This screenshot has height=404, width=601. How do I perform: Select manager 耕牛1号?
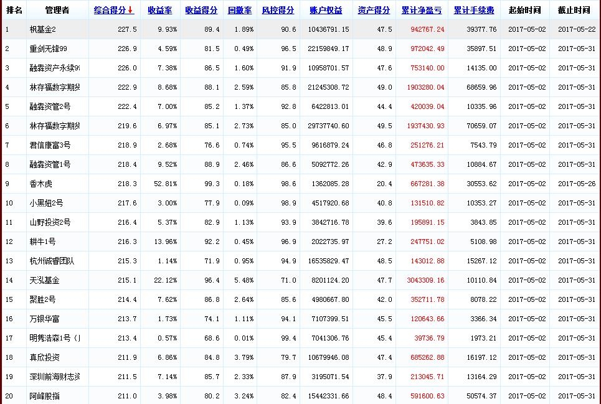pos(42,242)
